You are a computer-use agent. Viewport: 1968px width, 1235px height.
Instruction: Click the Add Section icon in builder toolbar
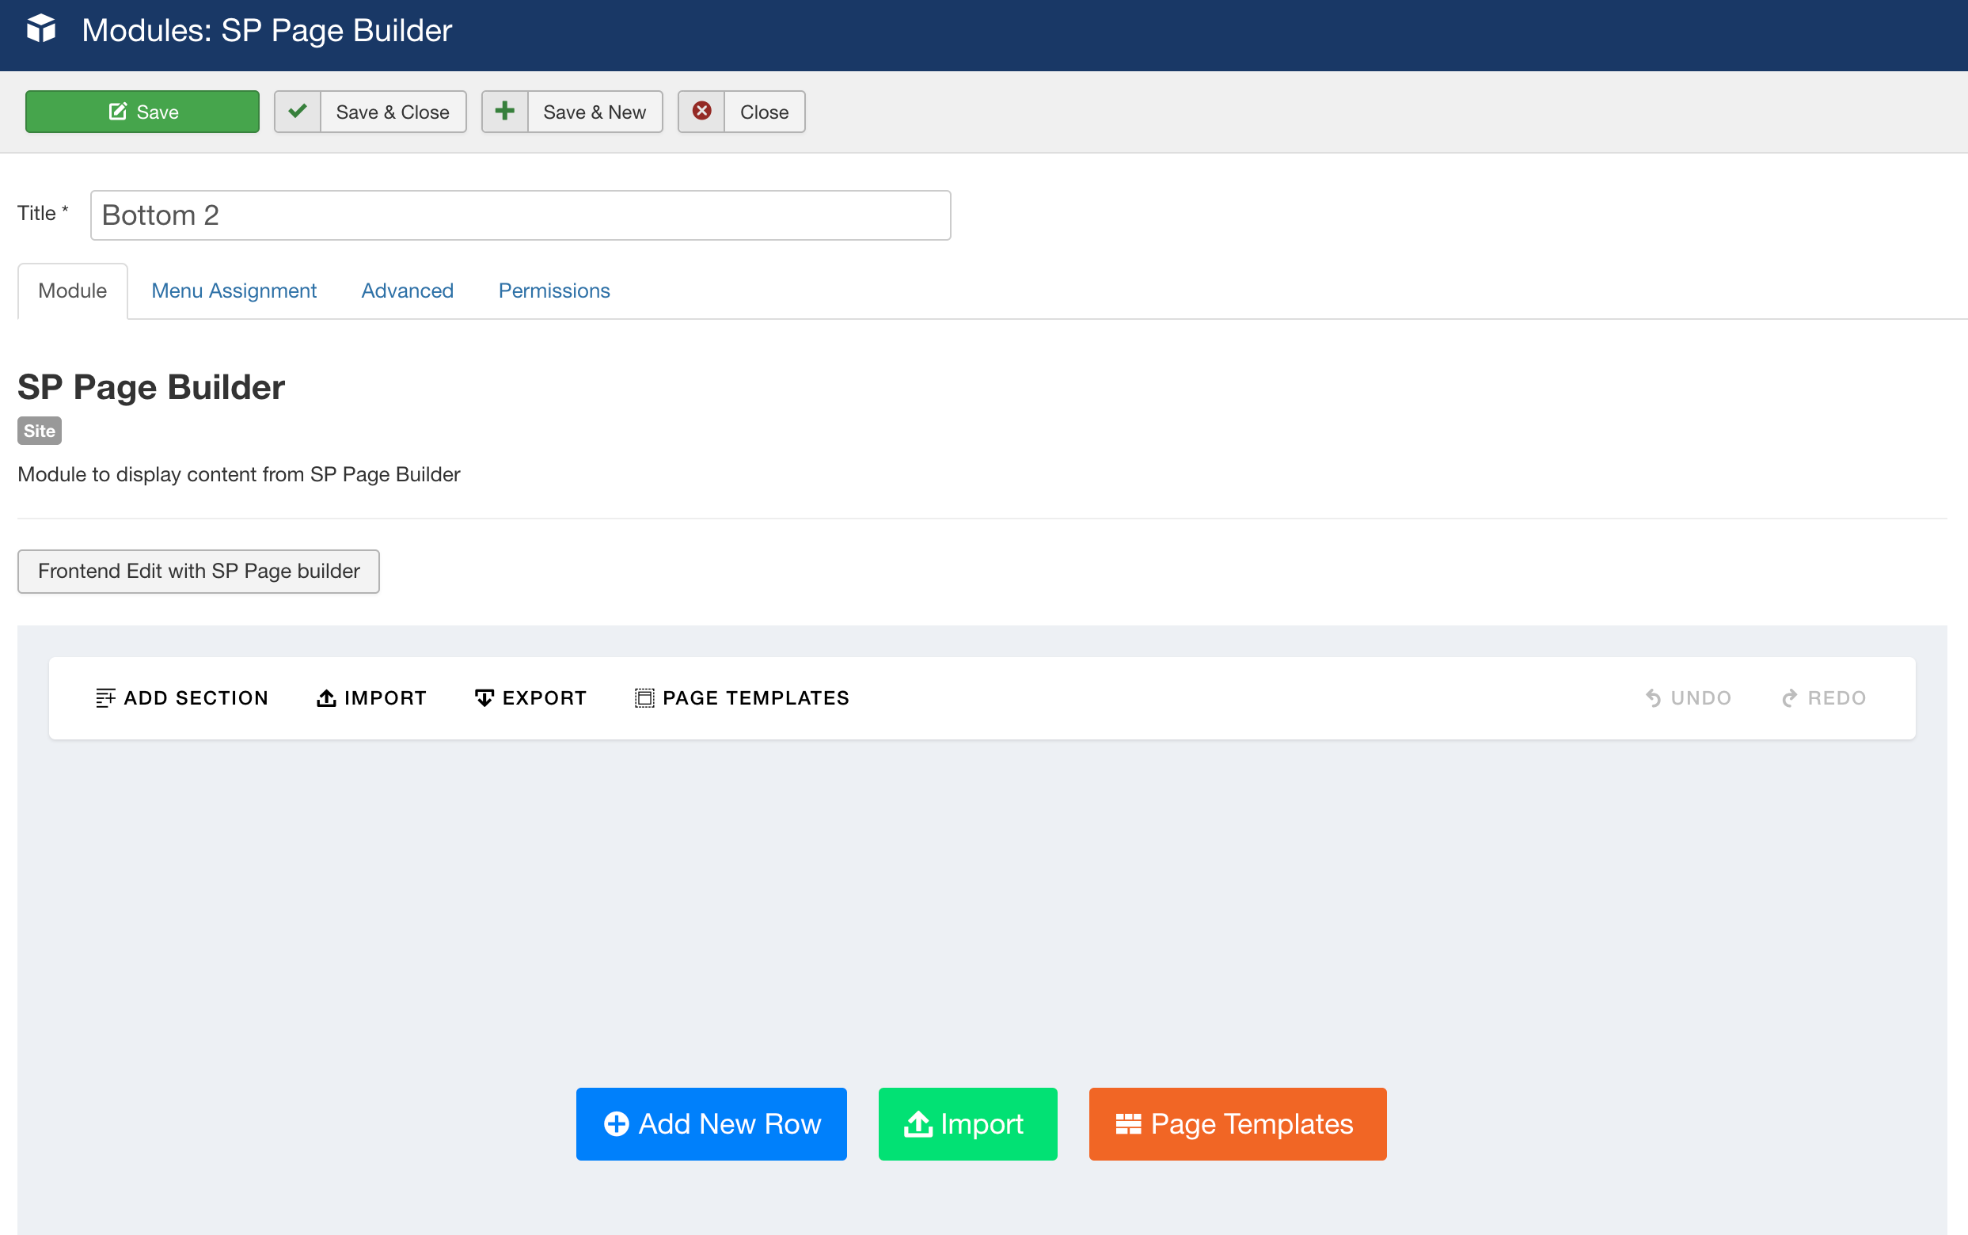click(x=105, y=697)
